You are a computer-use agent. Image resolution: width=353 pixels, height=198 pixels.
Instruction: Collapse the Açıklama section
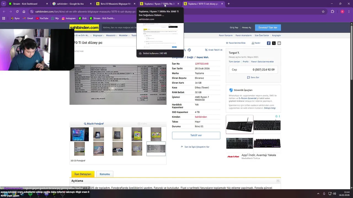278,181
